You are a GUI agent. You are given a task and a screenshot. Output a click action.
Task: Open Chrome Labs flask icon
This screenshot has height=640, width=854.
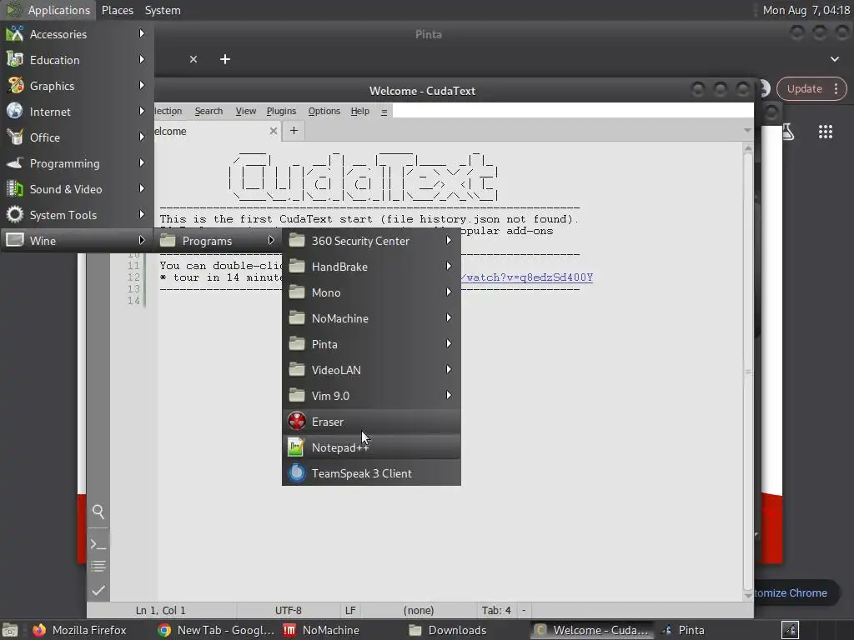coord(788,132)
